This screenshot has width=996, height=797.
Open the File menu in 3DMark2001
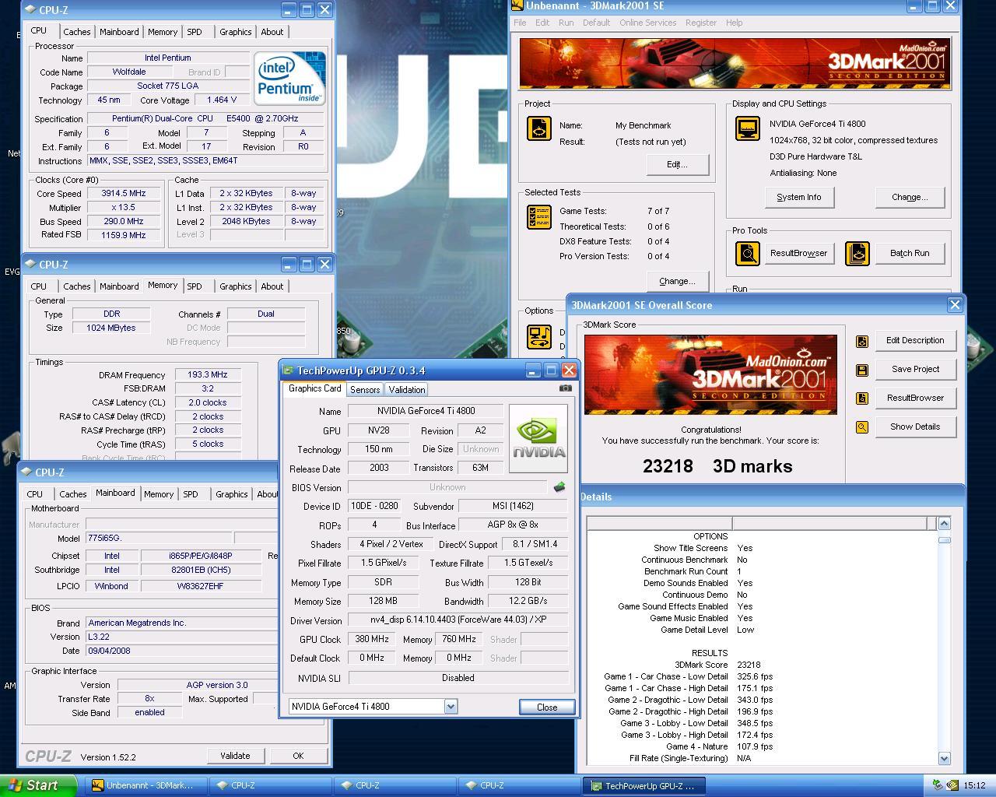pos(520,23)
